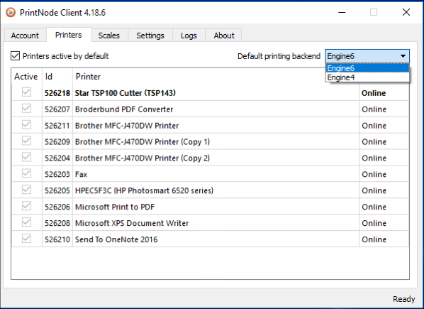Select Broderbund PDF Converter printer name
The width and height of the screenshot is (424, 309).
point(124,109)
